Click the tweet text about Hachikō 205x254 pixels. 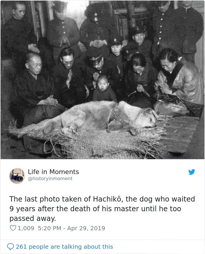(102, 209)
